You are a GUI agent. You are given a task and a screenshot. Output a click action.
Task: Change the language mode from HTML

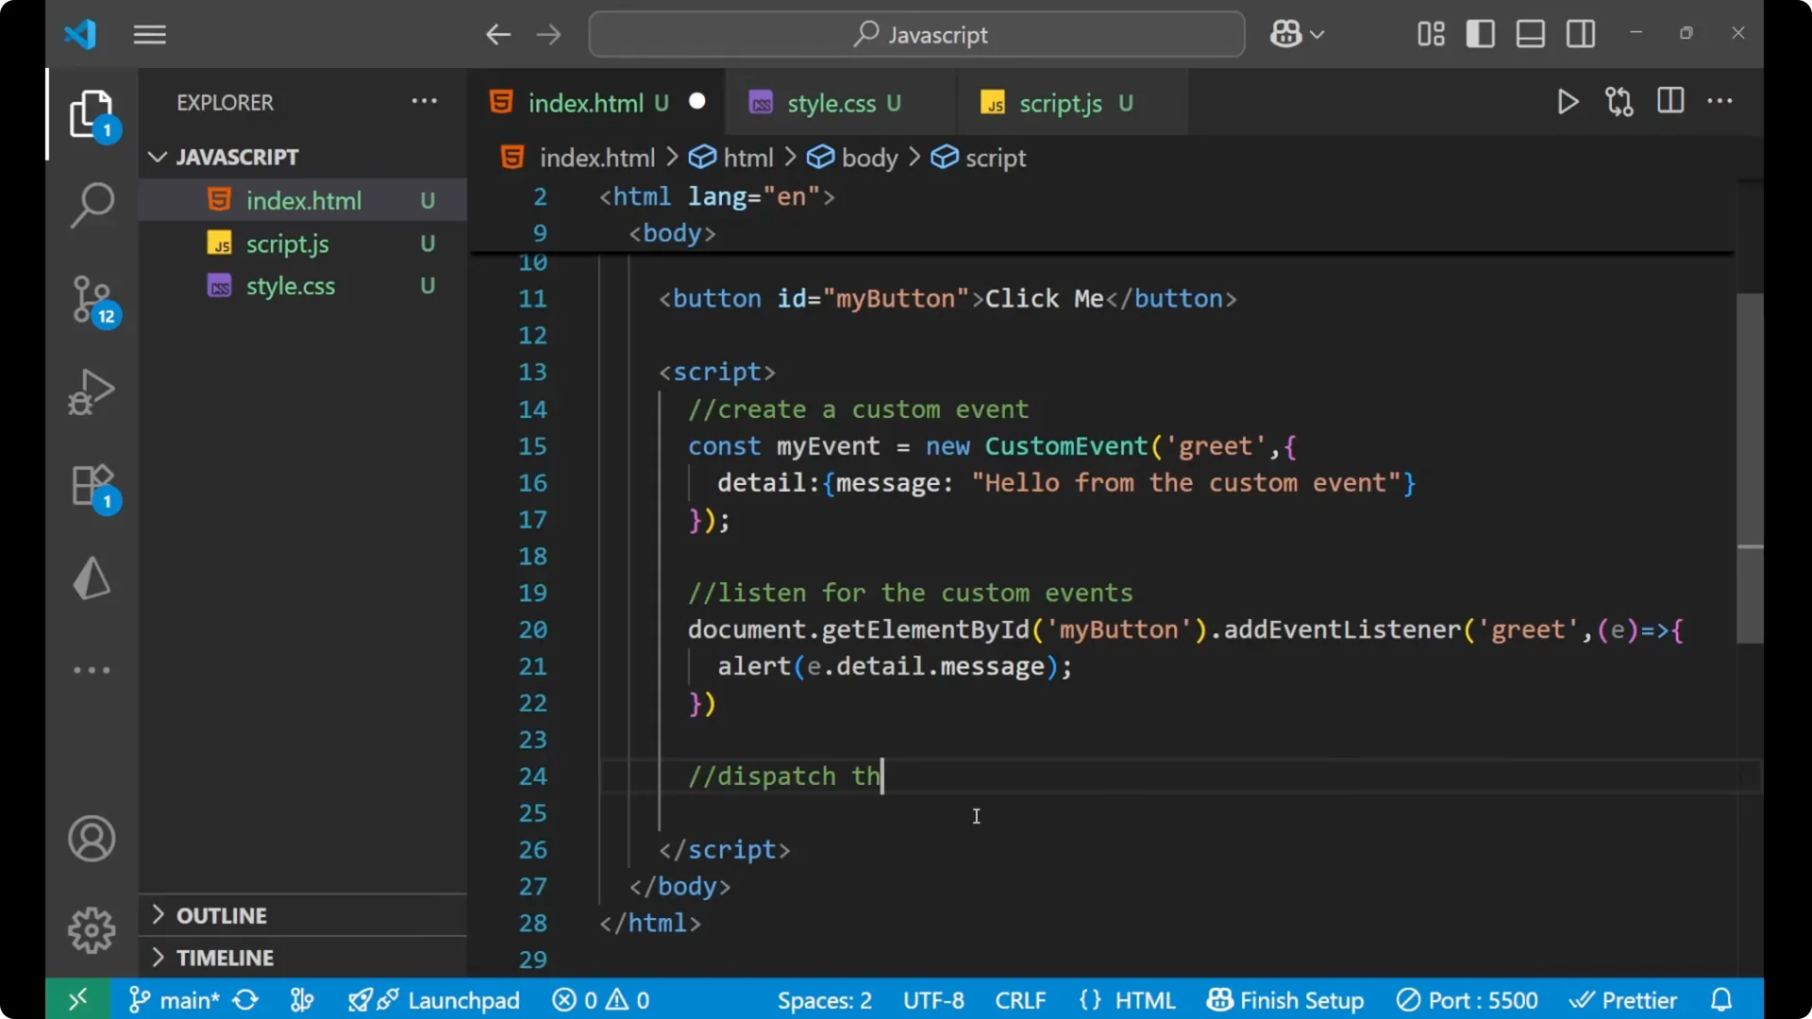point(1146,999)
